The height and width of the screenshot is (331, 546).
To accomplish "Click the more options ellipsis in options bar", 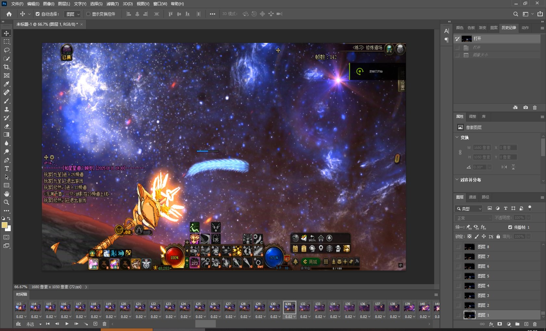I will (x=213, y=14).
